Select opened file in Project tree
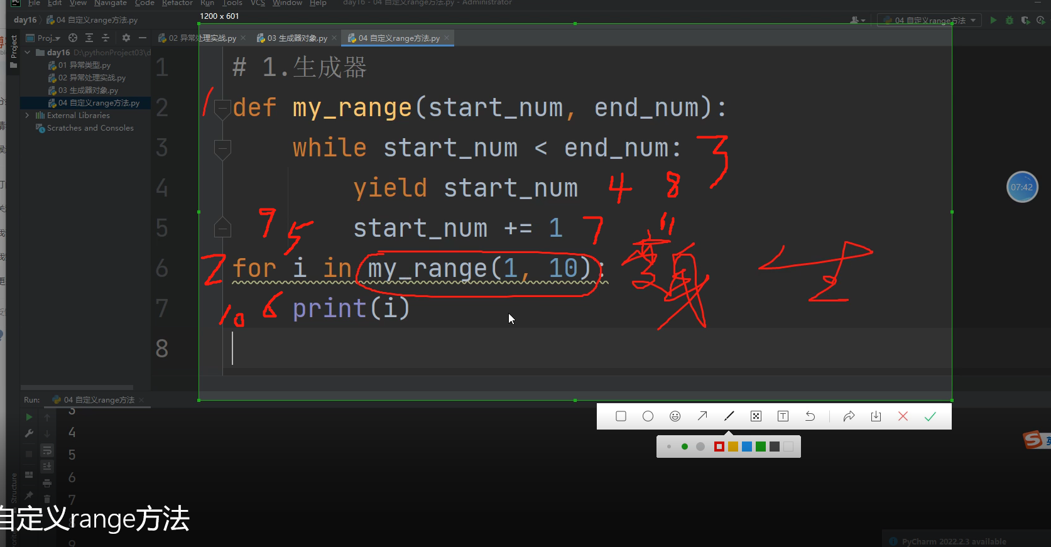1051x547 pixels. pyautogui.click(x=73, y=38)
